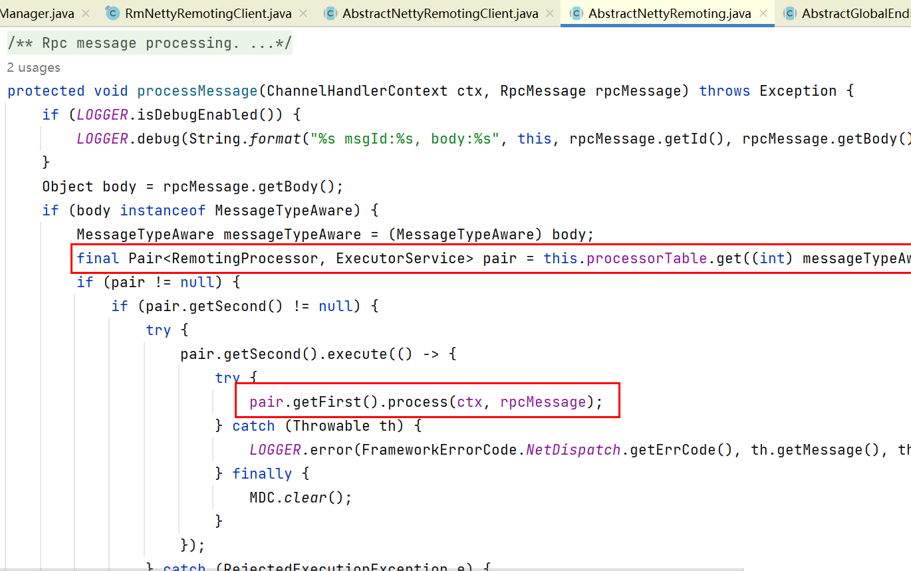Click the 'throws' keyword in the signature
This screenshot has width=911, height=571.
(x=725, y=91)
